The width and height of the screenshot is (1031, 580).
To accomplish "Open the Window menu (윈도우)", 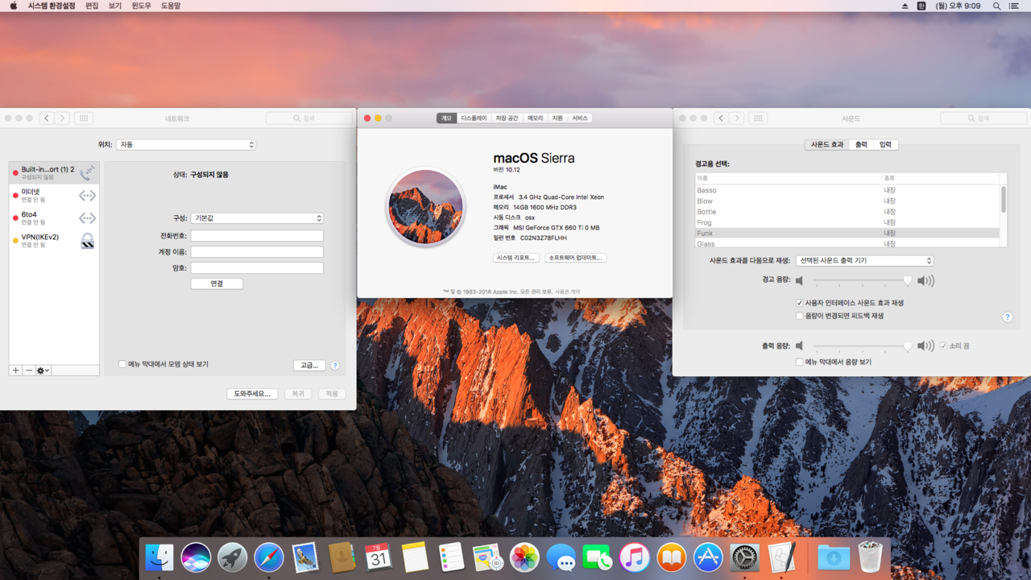I will (x=141, y=6).
